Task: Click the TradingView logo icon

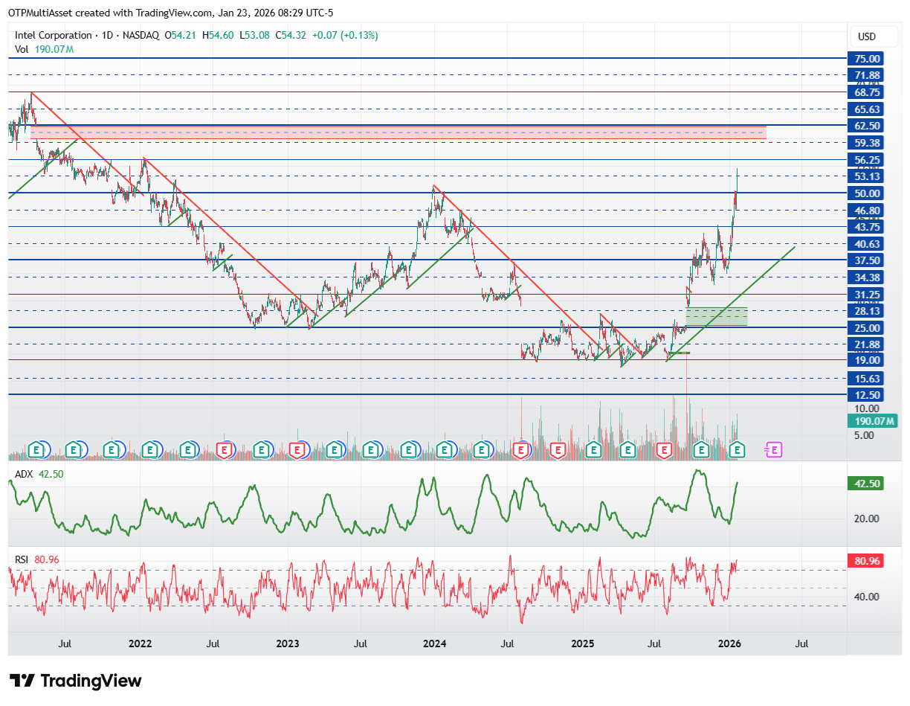Action: tap(22, 680)
